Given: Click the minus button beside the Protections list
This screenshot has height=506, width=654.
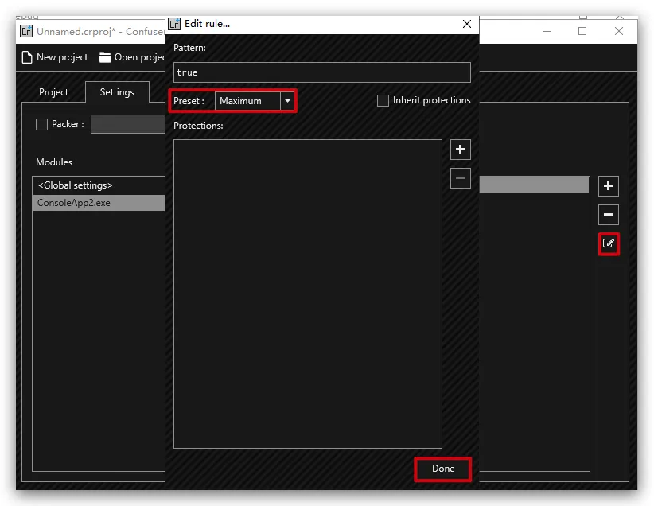Looking at the screenshot, I should 460,178.
